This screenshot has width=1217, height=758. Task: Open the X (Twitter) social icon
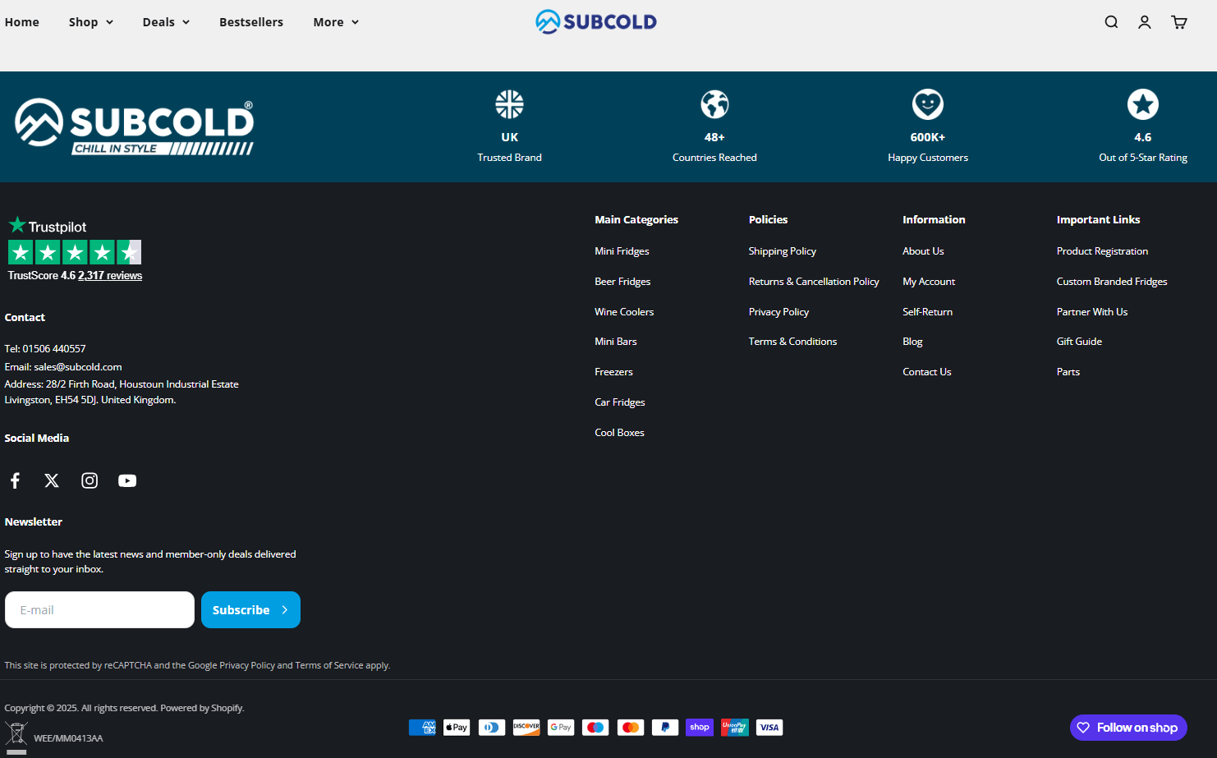51,480
